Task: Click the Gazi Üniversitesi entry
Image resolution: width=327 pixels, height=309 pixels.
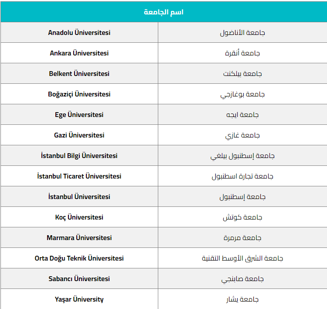Action: [79, 135]
